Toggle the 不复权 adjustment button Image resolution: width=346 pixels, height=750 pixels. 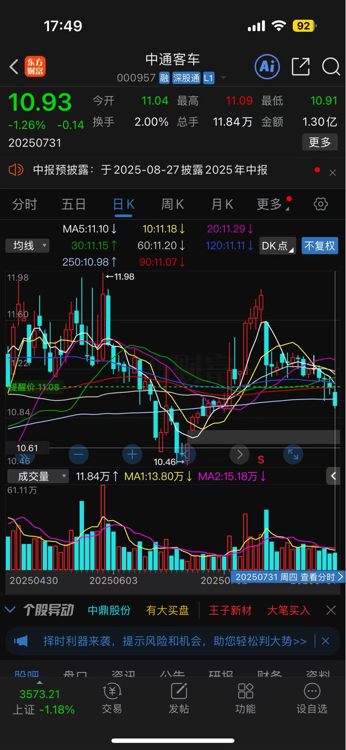pyautogui.click(x=320, y=245)
